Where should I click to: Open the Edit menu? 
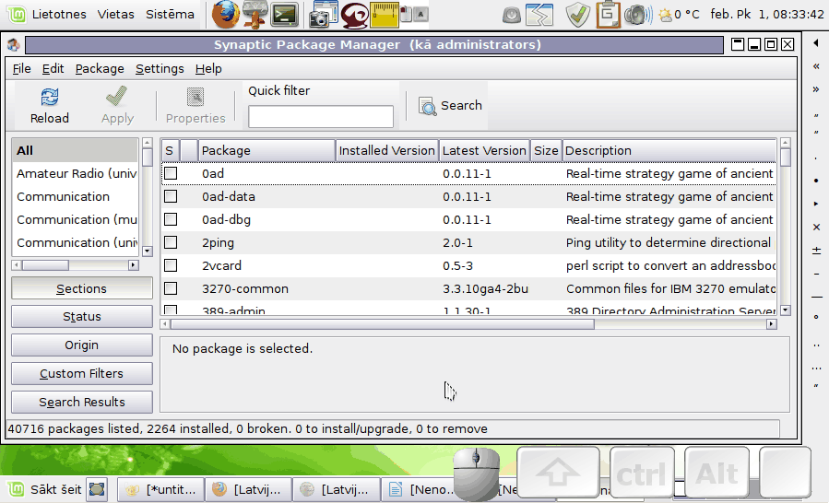(53, 69)
